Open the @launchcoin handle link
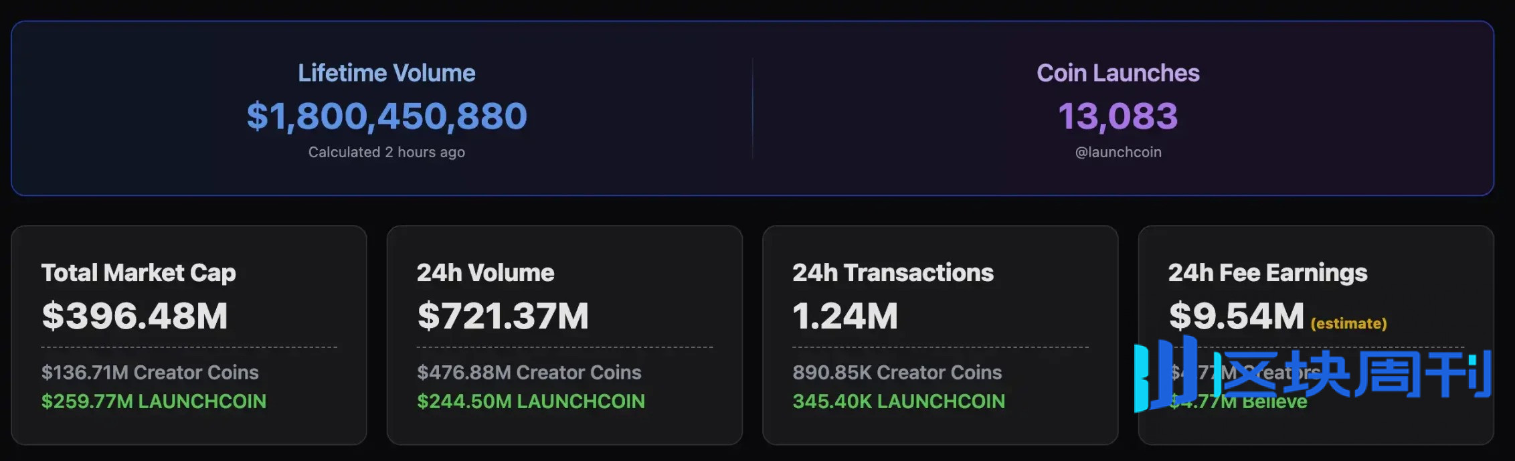This screenshot has width=1515, height=461. coord(1118,152)
